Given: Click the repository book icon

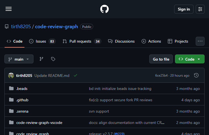Looking at the screenshot, I should pos(7,27).
